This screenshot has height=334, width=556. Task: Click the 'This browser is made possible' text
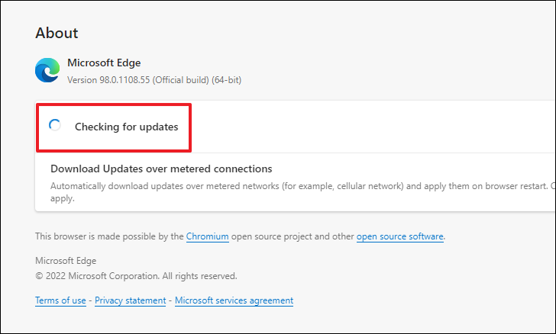click(109, 236)
